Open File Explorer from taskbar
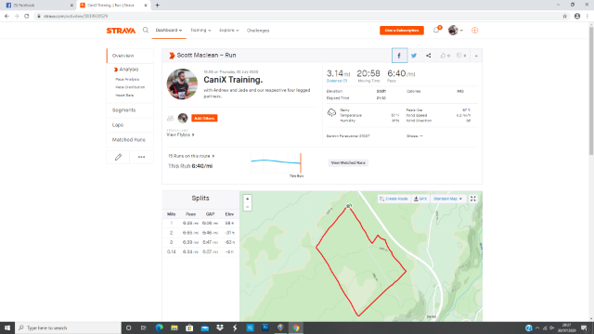Image resolution: width=594 pixels, height=334 pixels. [174, 328]
